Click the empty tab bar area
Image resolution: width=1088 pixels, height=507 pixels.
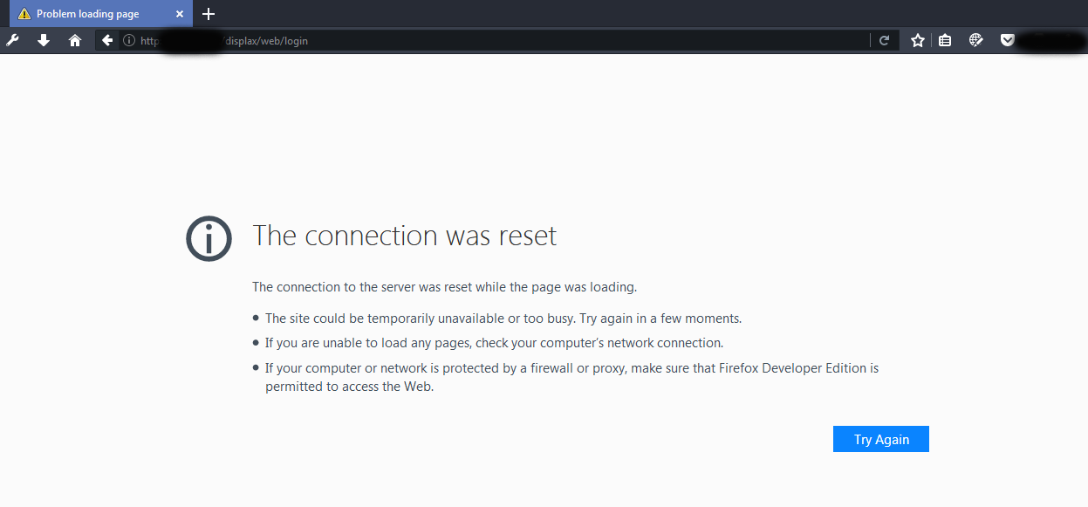[523, 13]
